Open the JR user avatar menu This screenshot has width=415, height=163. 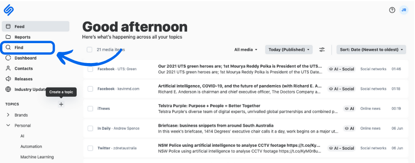[x=404, y=10]
